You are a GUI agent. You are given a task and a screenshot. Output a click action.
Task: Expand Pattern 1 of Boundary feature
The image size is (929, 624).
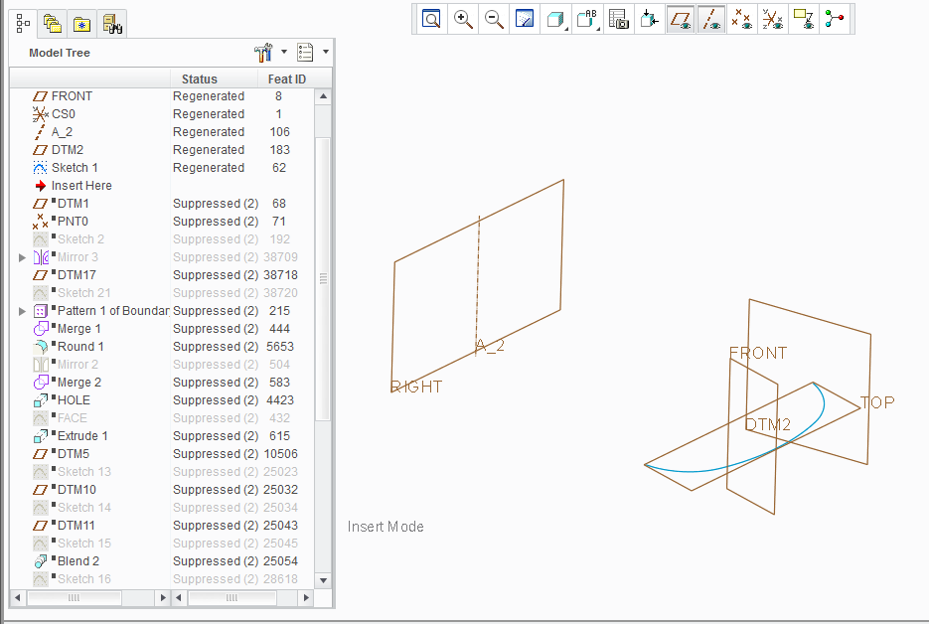(22, 311)
